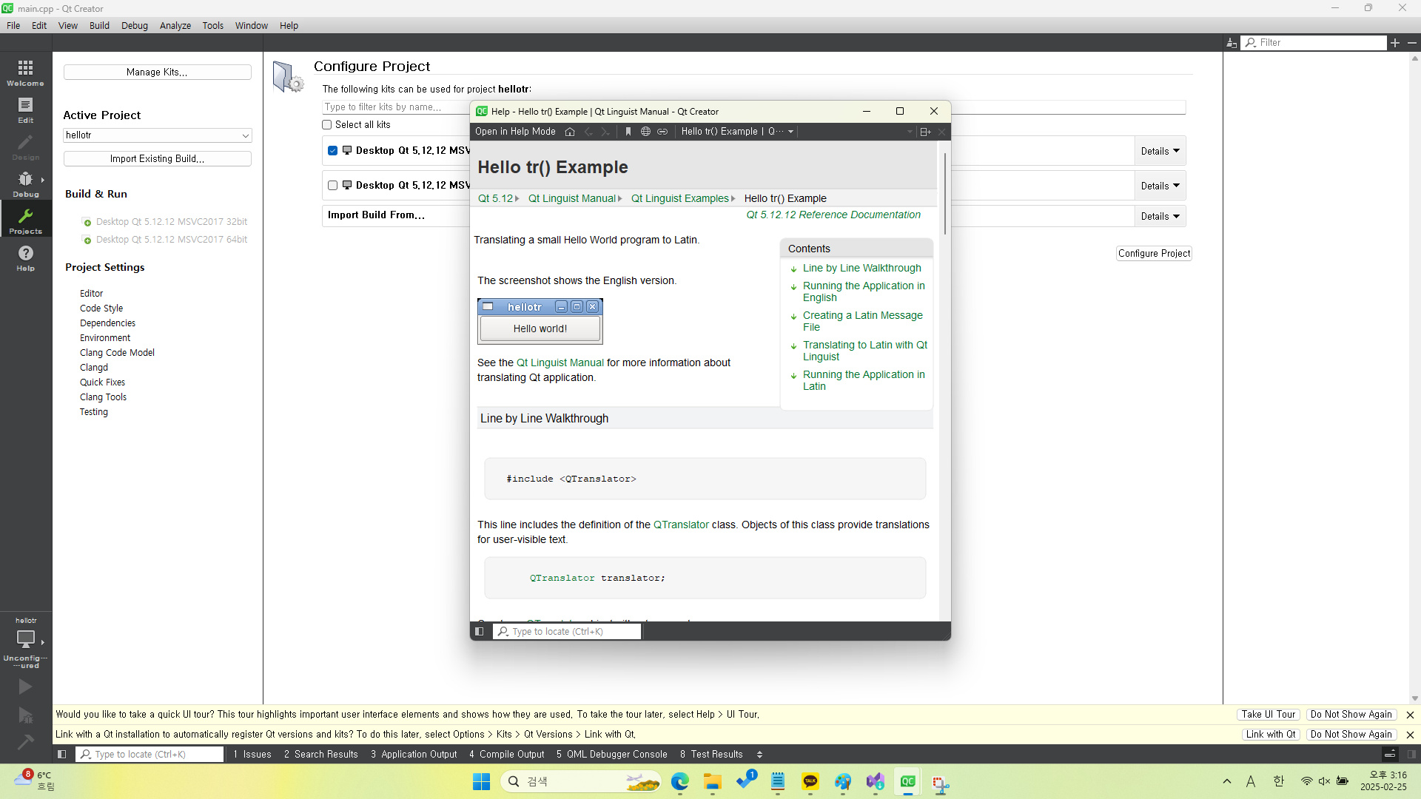This screenshot has width=1421, height=799.
Task: Add bookmark in help viewer toolbar
Action: point(628,132)
